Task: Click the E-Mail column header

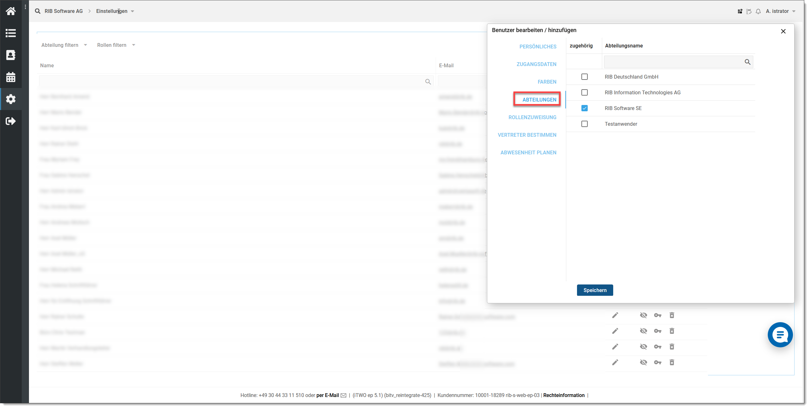Action: pyautogui.click(x=446, y=65)
